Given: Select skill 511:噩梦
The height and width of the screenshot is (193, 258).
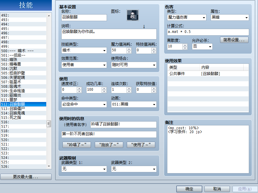Looking at the screenshot, I should point(23,100).
